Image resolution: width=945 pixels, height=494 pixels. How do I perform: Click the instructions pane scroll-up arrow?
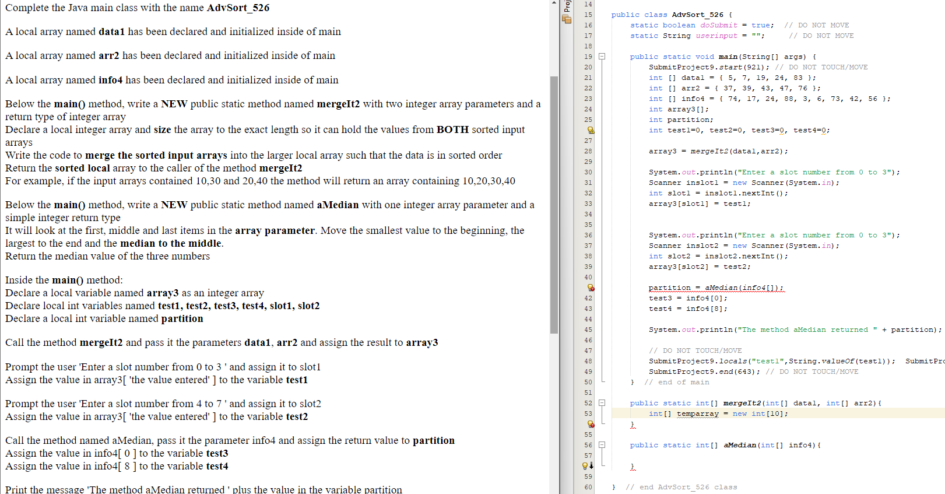pyautogui.click(x=554, y=3)
